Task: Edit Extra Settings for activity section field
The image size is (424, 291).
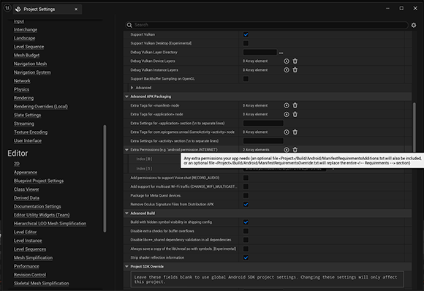Action: coord(263,141)
